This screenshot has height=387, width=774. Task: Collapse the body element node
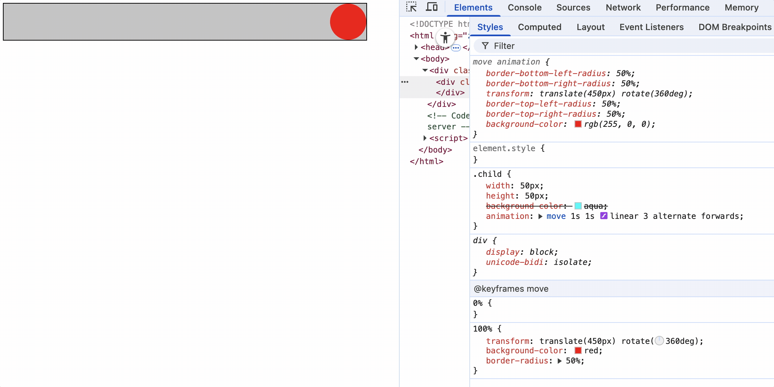416,59
